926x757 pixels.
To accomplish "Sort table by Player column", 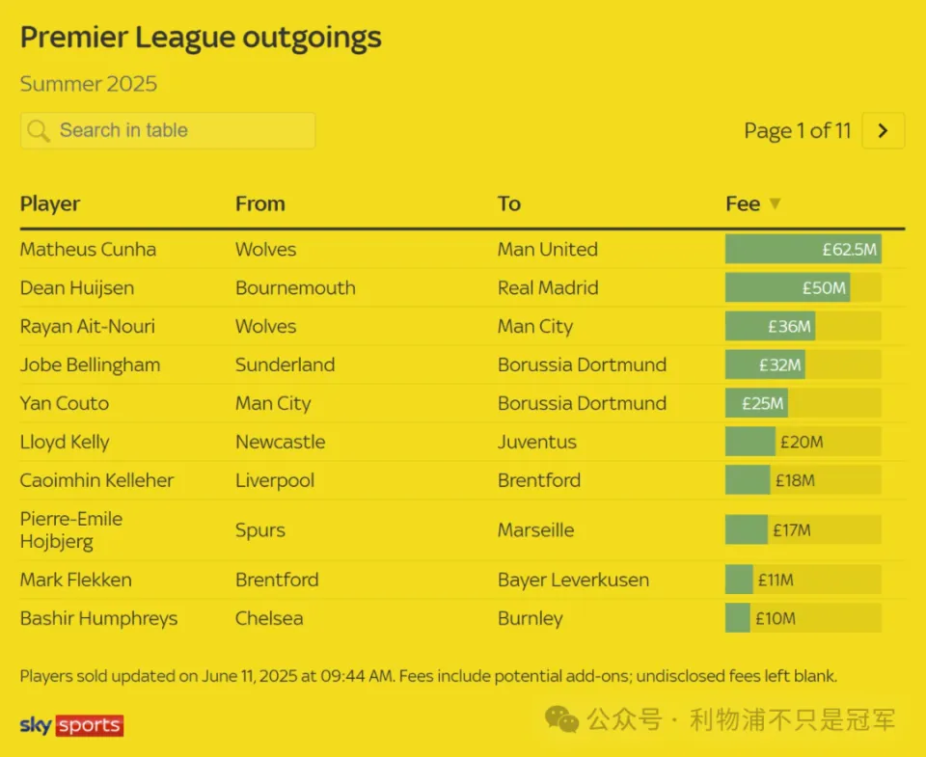I will pos(50,203).
